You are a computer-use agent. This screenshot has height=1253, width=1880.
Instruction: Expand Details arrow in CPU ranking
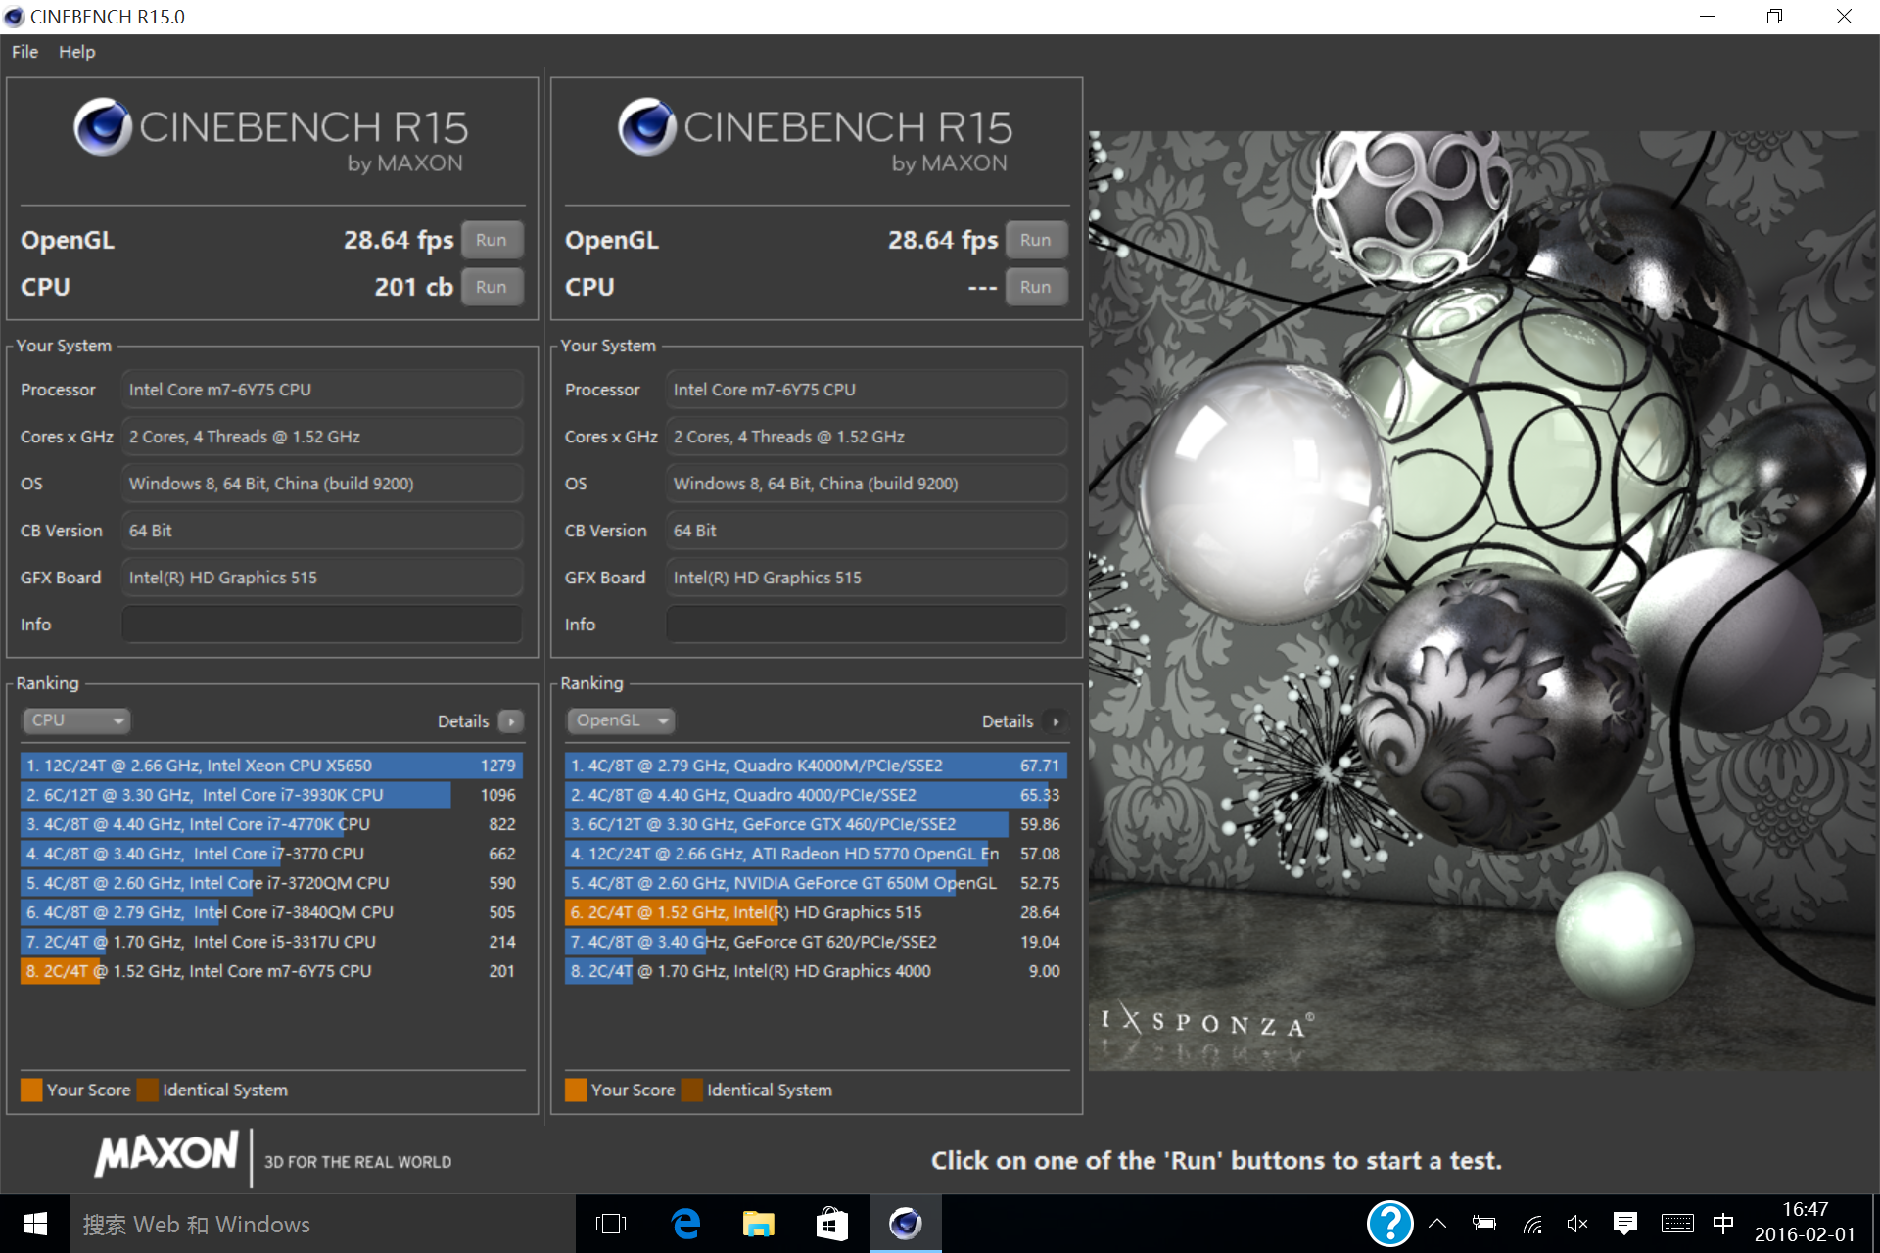(511, 721)
